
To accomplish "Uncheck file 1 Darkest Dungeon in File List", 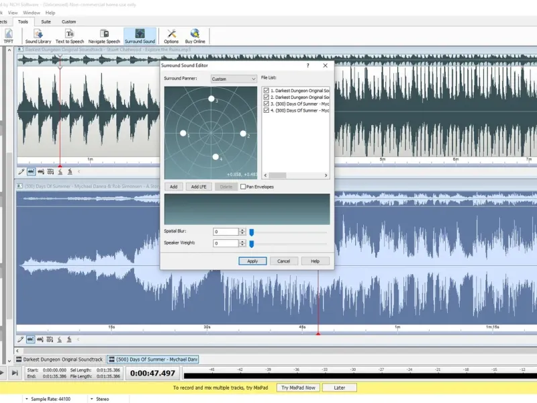I will (266, 91).
